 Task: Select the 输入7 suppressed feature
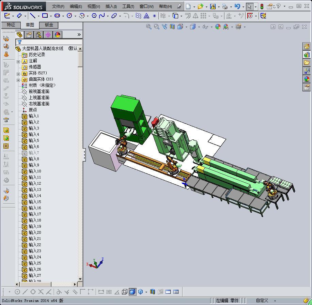[x=34, y=153]
